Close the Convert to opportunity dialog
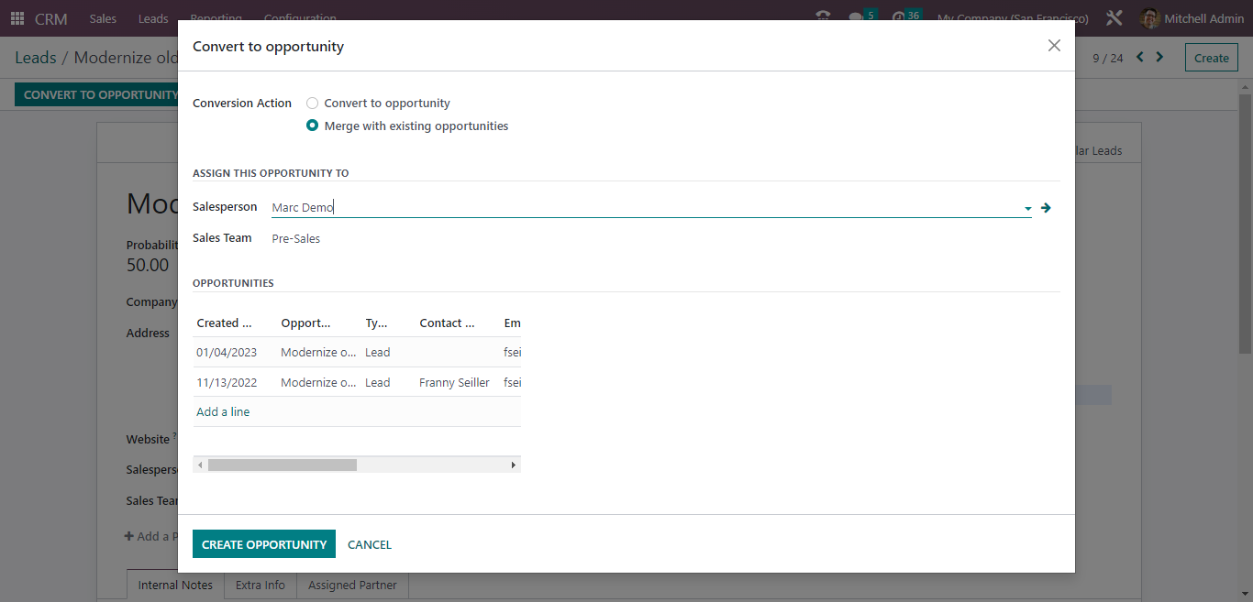The width and height of the screenshot is (1253, 602). 1054,45
